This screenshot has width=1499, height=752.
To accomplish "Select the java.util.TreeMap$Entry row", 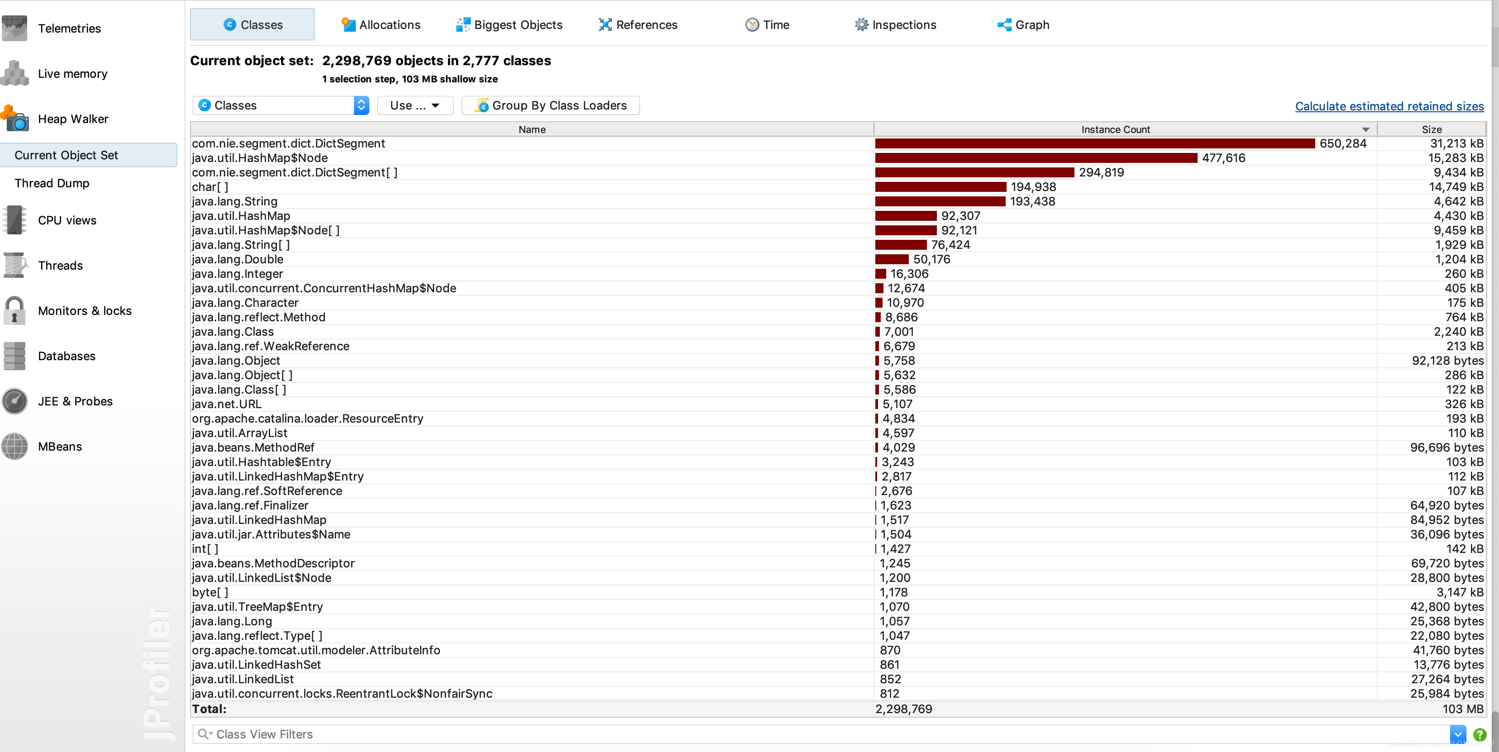I will (x=838, y=607).
